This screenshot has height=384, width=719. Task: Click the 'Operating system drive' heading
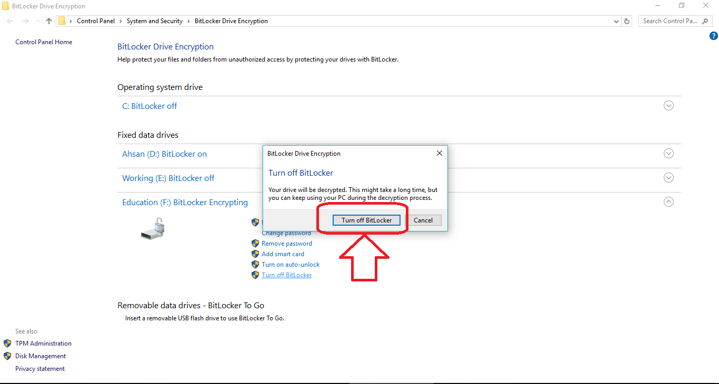pos(160,87)
